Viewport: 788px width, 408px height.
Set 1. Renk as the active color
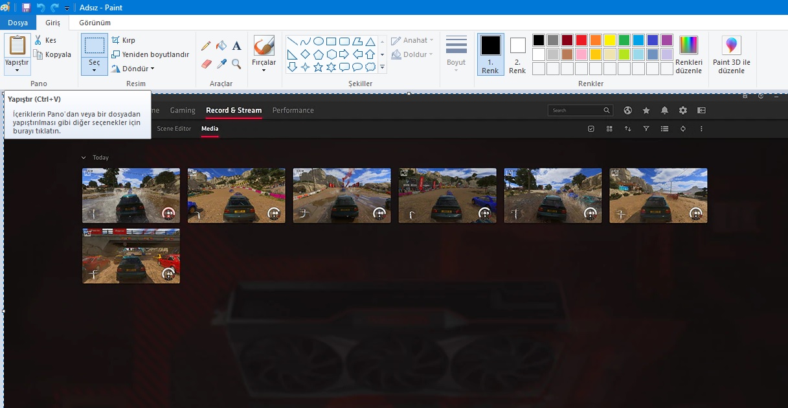coord(490,54)
